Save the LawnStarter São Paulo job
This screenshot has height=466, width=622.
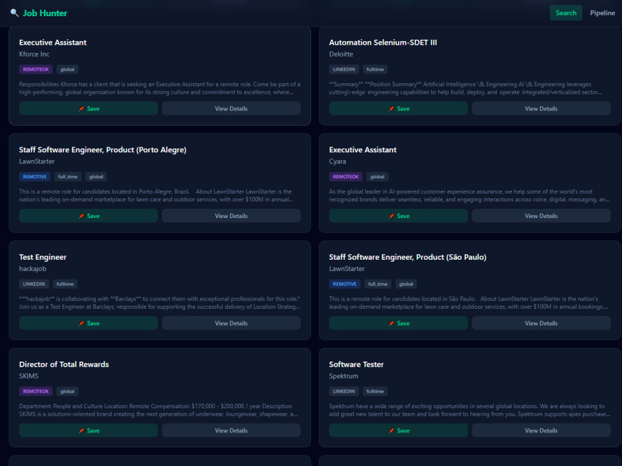[398, 323]
